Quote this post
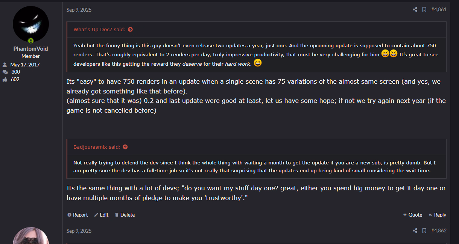Viewport: 459px width, 244px height. (x=412, y=215)
